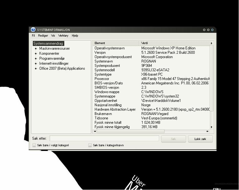Select the Oppstartsenhet row
This screenshot has width=239, height=190.
click(x=151, y=101)
